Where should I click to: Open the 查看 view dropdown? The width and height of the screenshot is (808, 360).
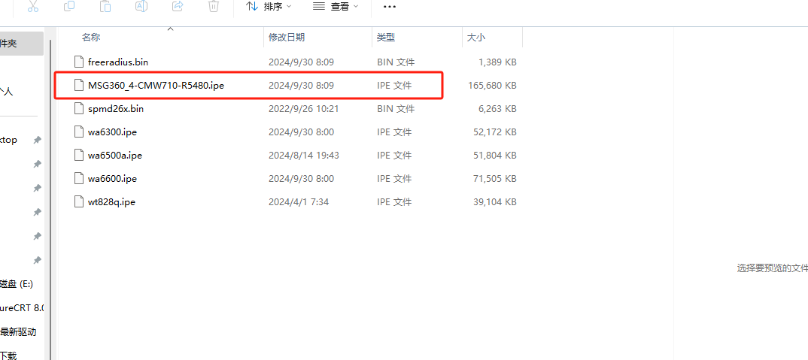(x=336, y=7)
